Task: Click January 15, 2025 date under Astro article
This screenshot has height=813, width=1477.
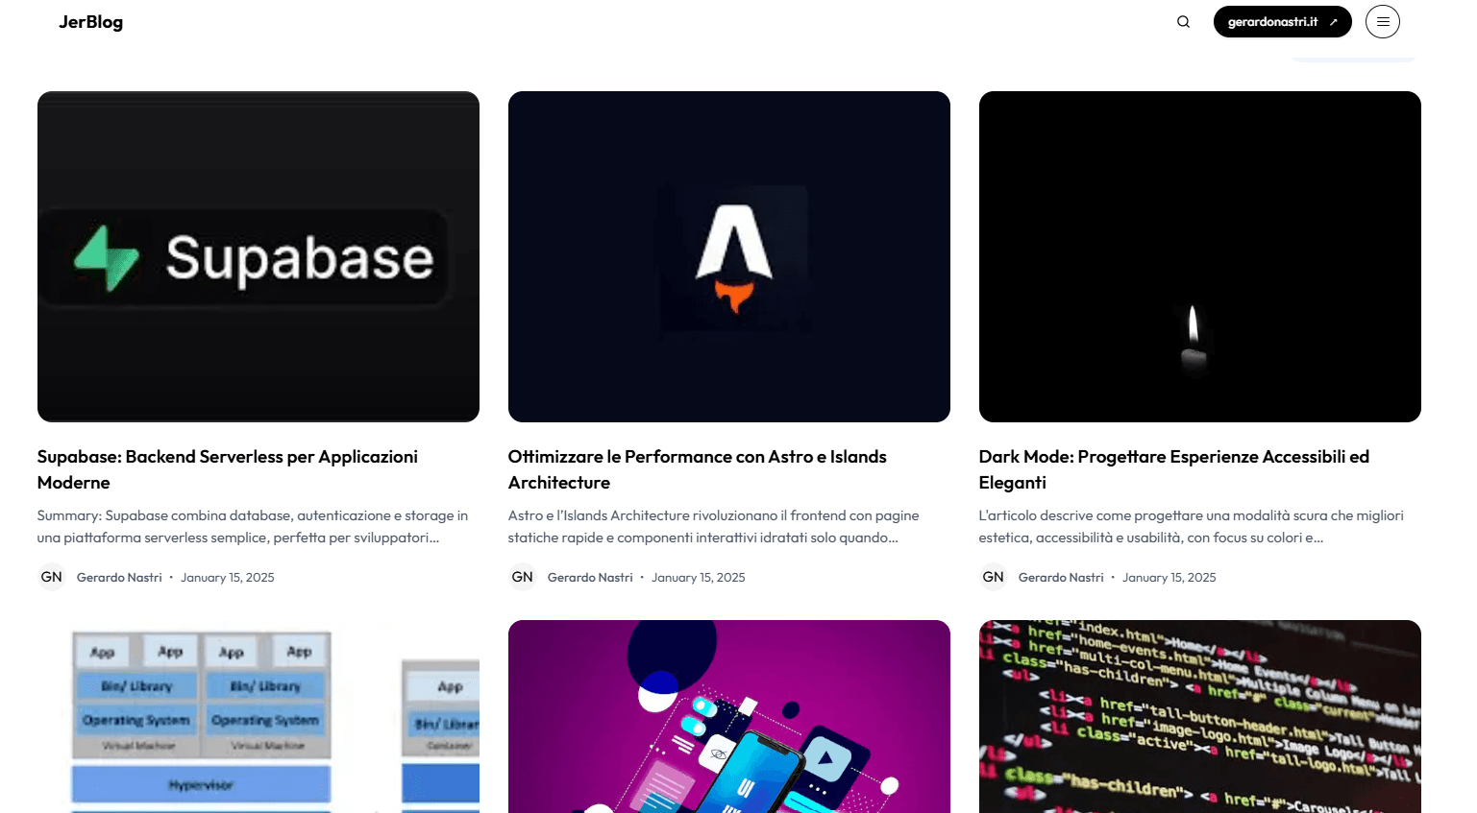Action: tap(699, 578)
